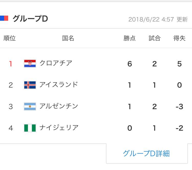
Task: Select the アイスランド team name
Action: tap(59, 84)
